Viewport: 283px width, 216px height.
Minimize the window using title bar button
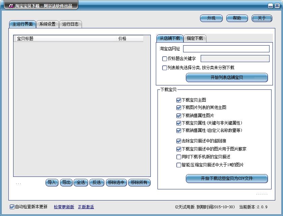pos(271,6)
